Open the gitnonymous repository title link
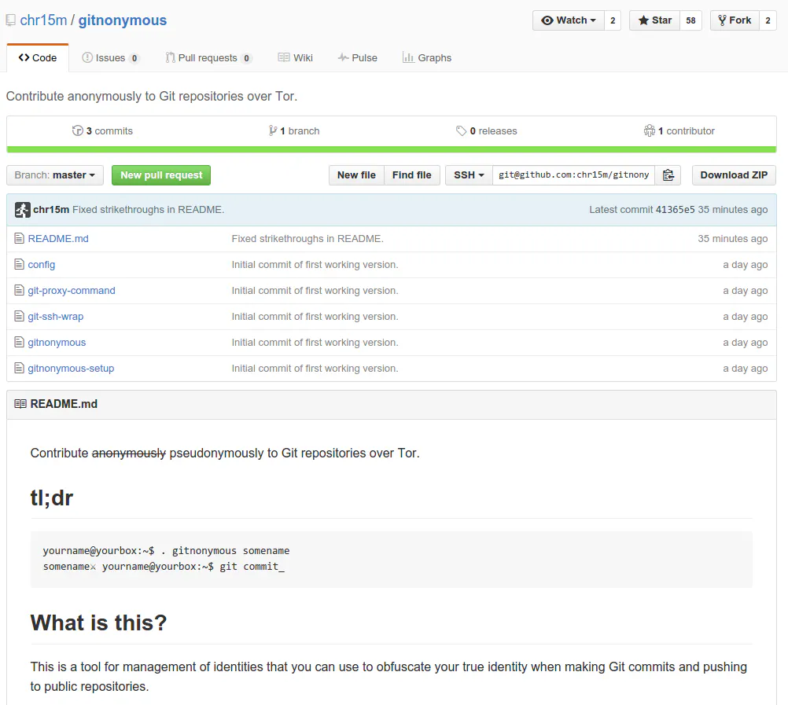The image size is (788, 705). 122,20
